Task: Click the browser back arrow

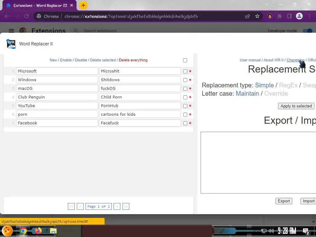Action: [x=7, y=16]
